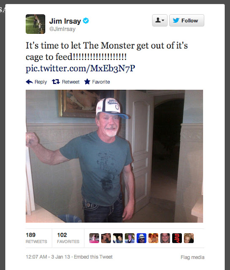
Task: View the 102 favorites list
Action: pyautogui.click(x=68, y=238)
